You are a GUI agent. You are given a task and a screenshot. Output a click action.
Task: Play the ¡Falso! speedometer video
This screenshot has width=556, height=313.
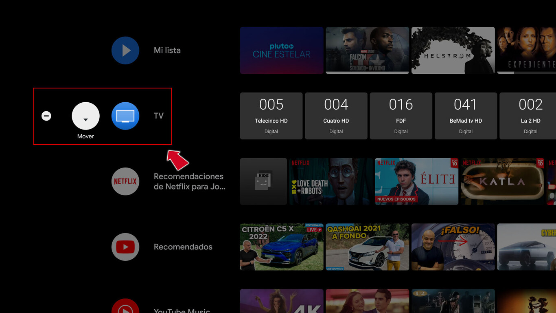point(453,247)
